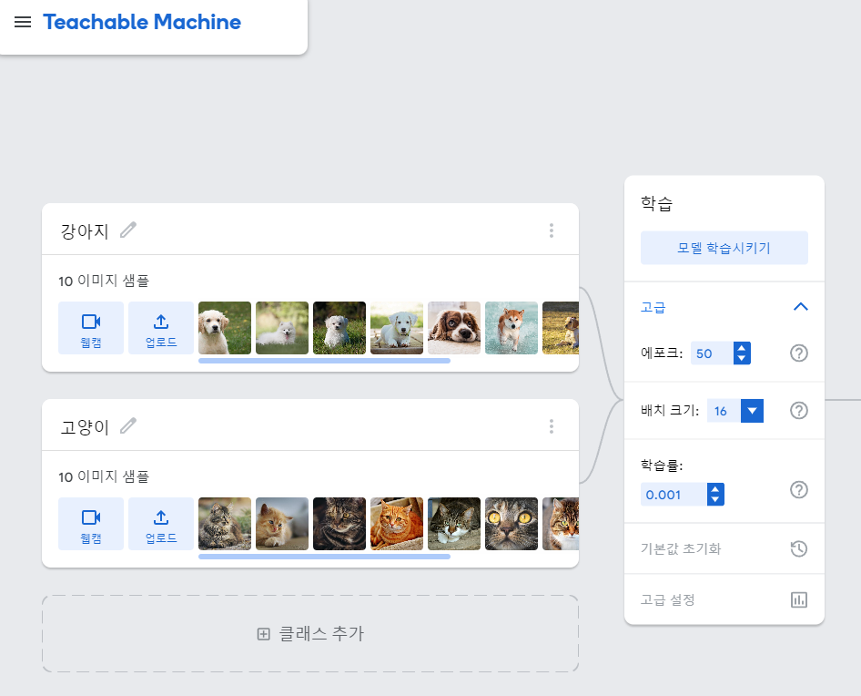Image resolution: width=861 pixels, height=696 pixels.
Task: Decrease the 에포크 value with down arrow
Action: pyautogui.click(x=742, y=359)
